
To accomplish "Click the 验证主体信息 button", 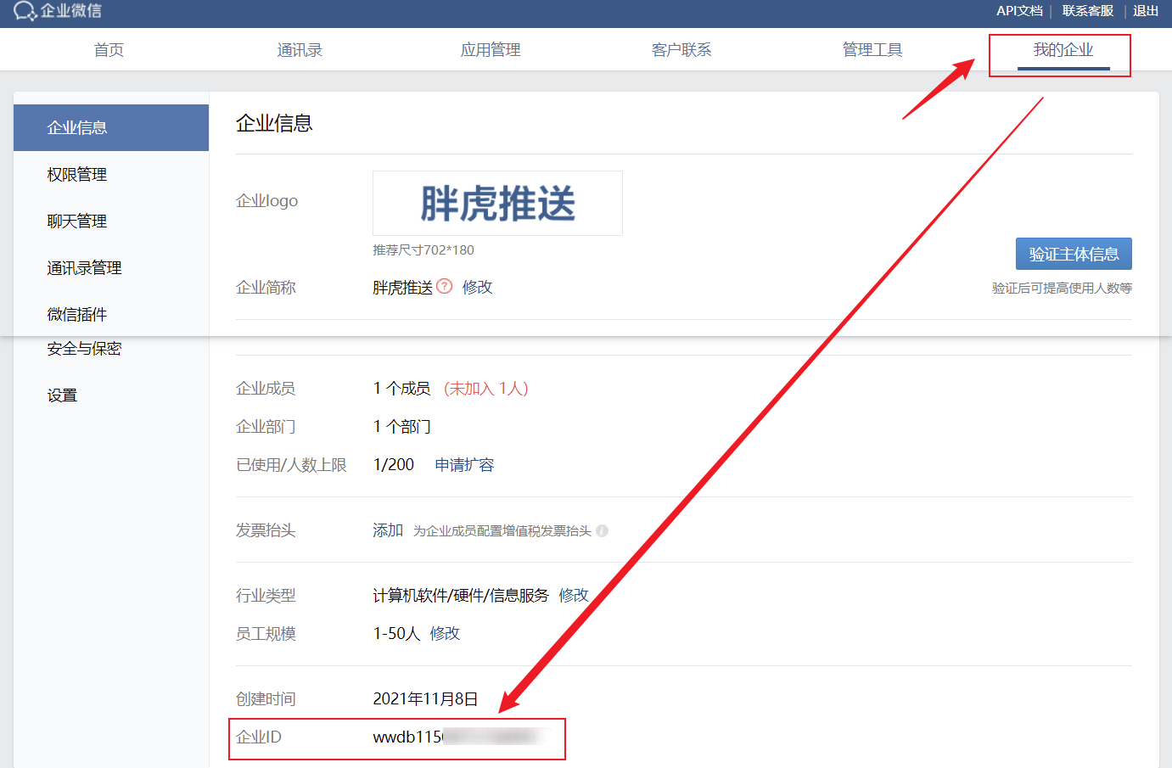I will 1074,253.
